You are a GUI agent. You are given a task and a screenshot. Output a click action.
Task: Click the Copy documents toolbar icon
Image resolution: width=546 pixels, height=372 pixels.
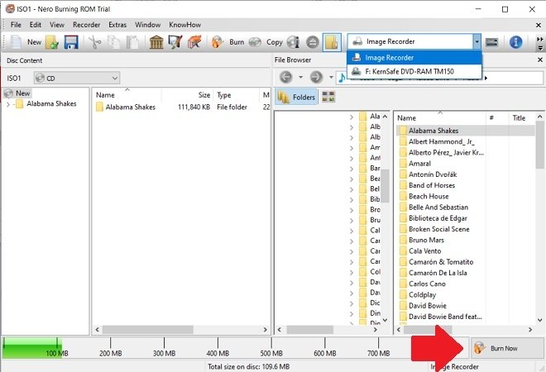(x=113, y=42)
